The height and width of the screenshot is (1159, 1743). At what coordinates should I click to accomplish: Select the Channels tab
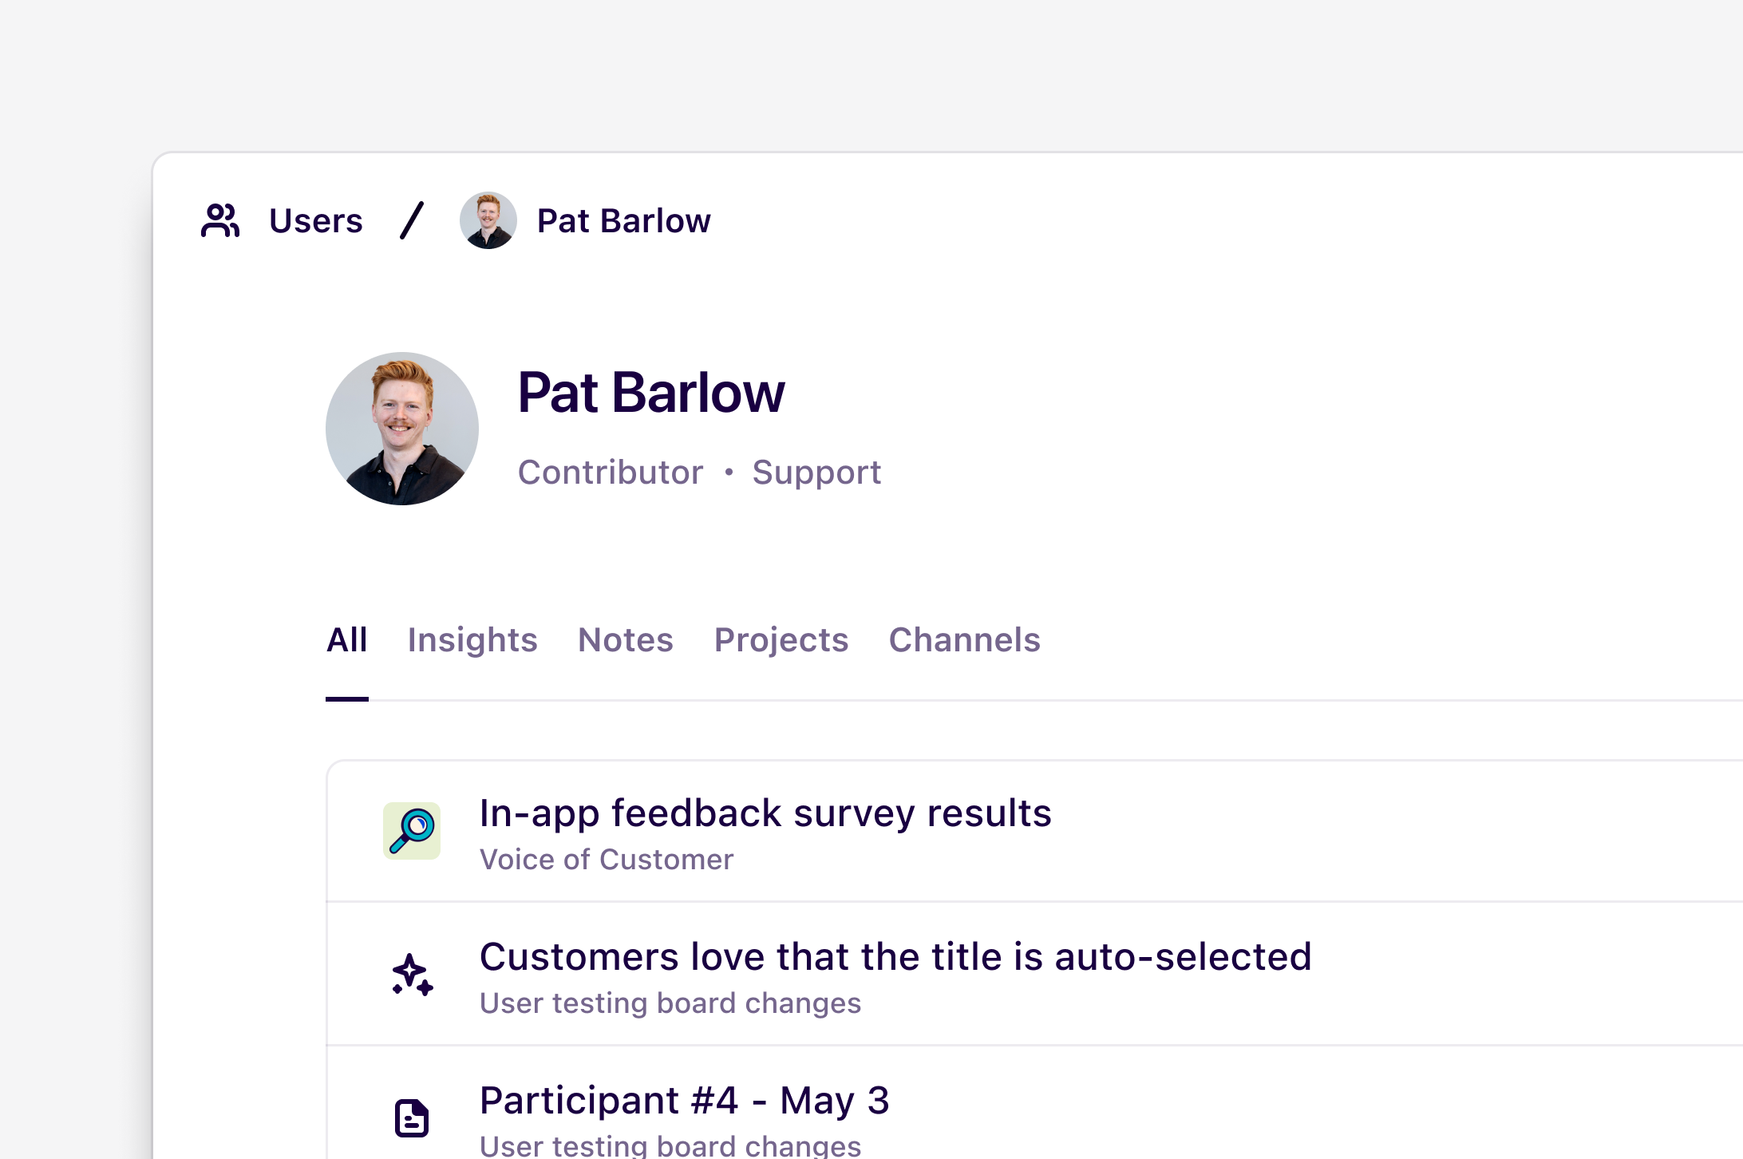[x=964, y=639]
